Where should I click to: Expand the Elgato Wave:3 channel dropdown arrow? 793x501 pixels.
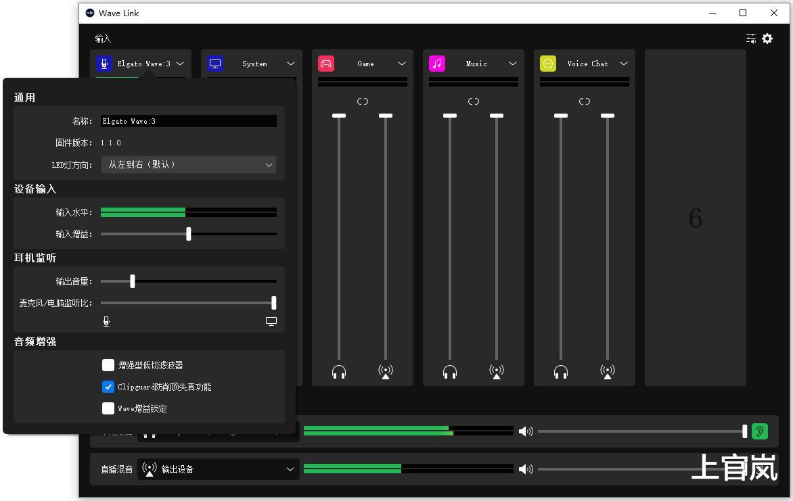click(x=180, y=64)
